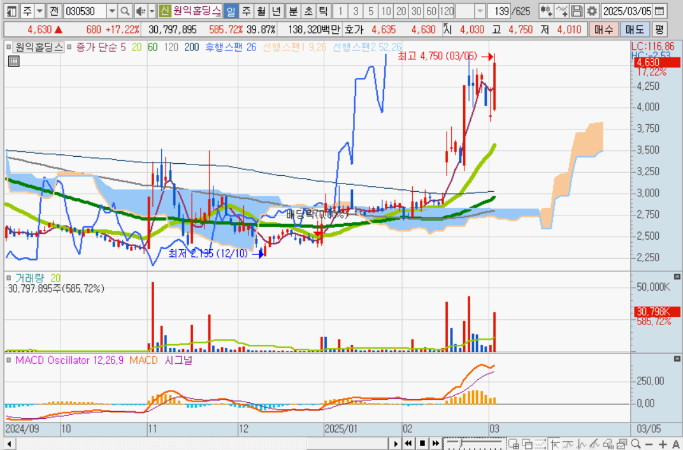Open the custom interval dropdown arrow
This screenshot has height=450, width=683.
coord(480,11)
